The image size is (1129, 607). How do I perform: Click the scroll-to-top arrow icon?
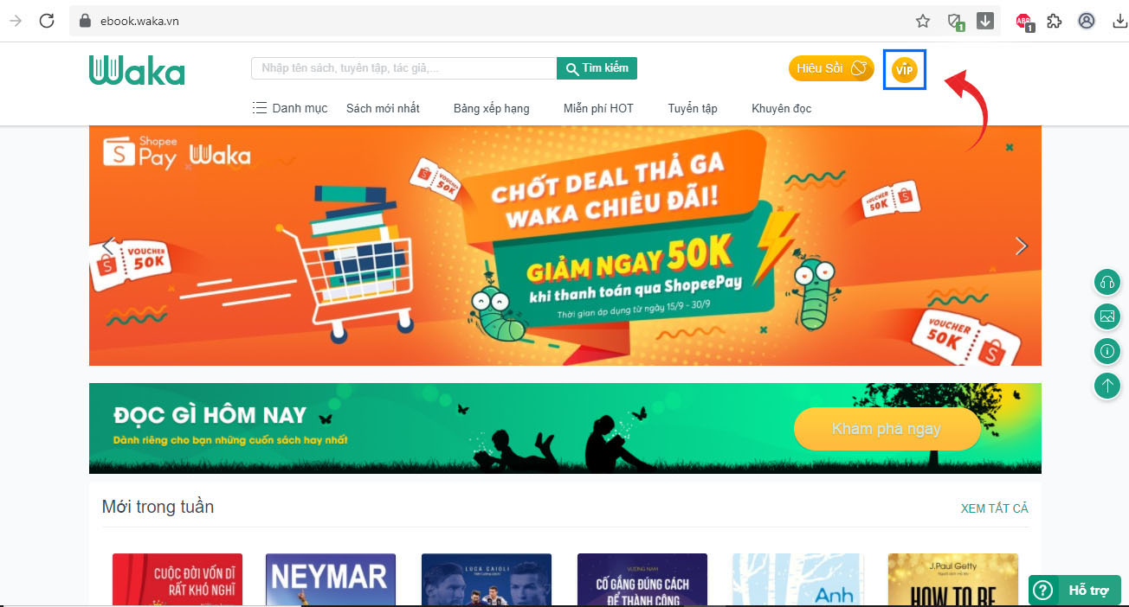(1106, 386)
